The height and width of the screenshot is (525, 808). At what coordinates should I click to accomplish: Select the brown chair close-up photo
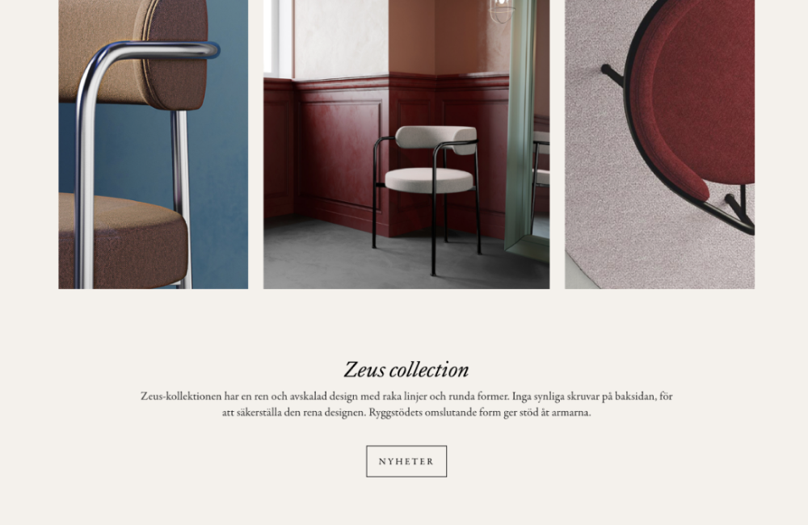pos(153,145)
